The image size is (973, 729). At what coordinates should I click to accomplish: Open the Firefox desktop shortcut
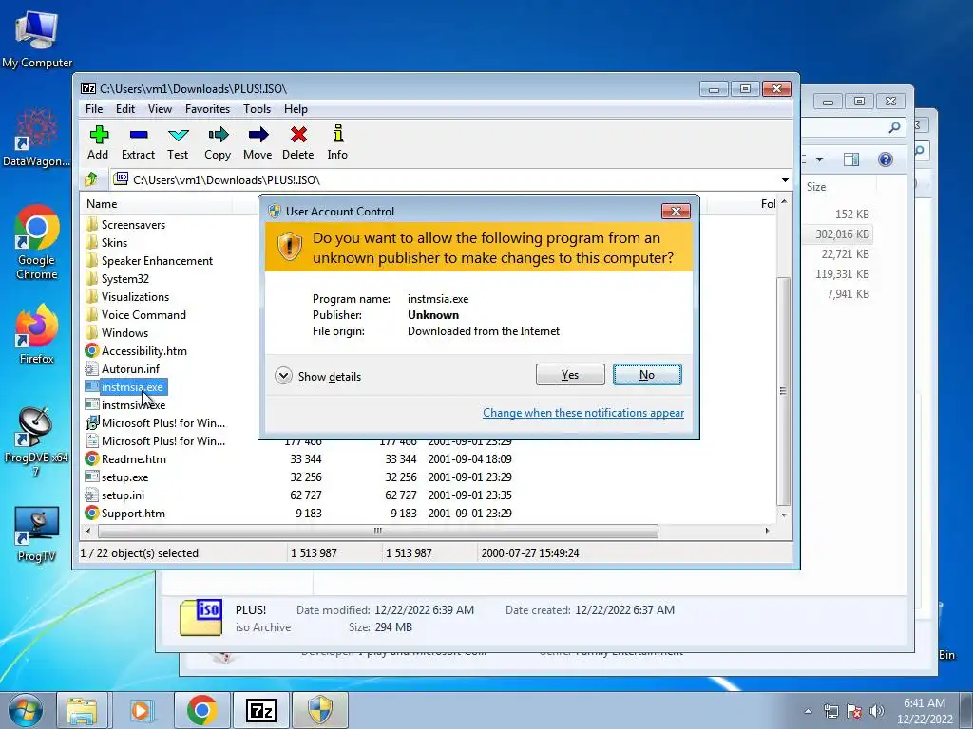pos(37,335)
